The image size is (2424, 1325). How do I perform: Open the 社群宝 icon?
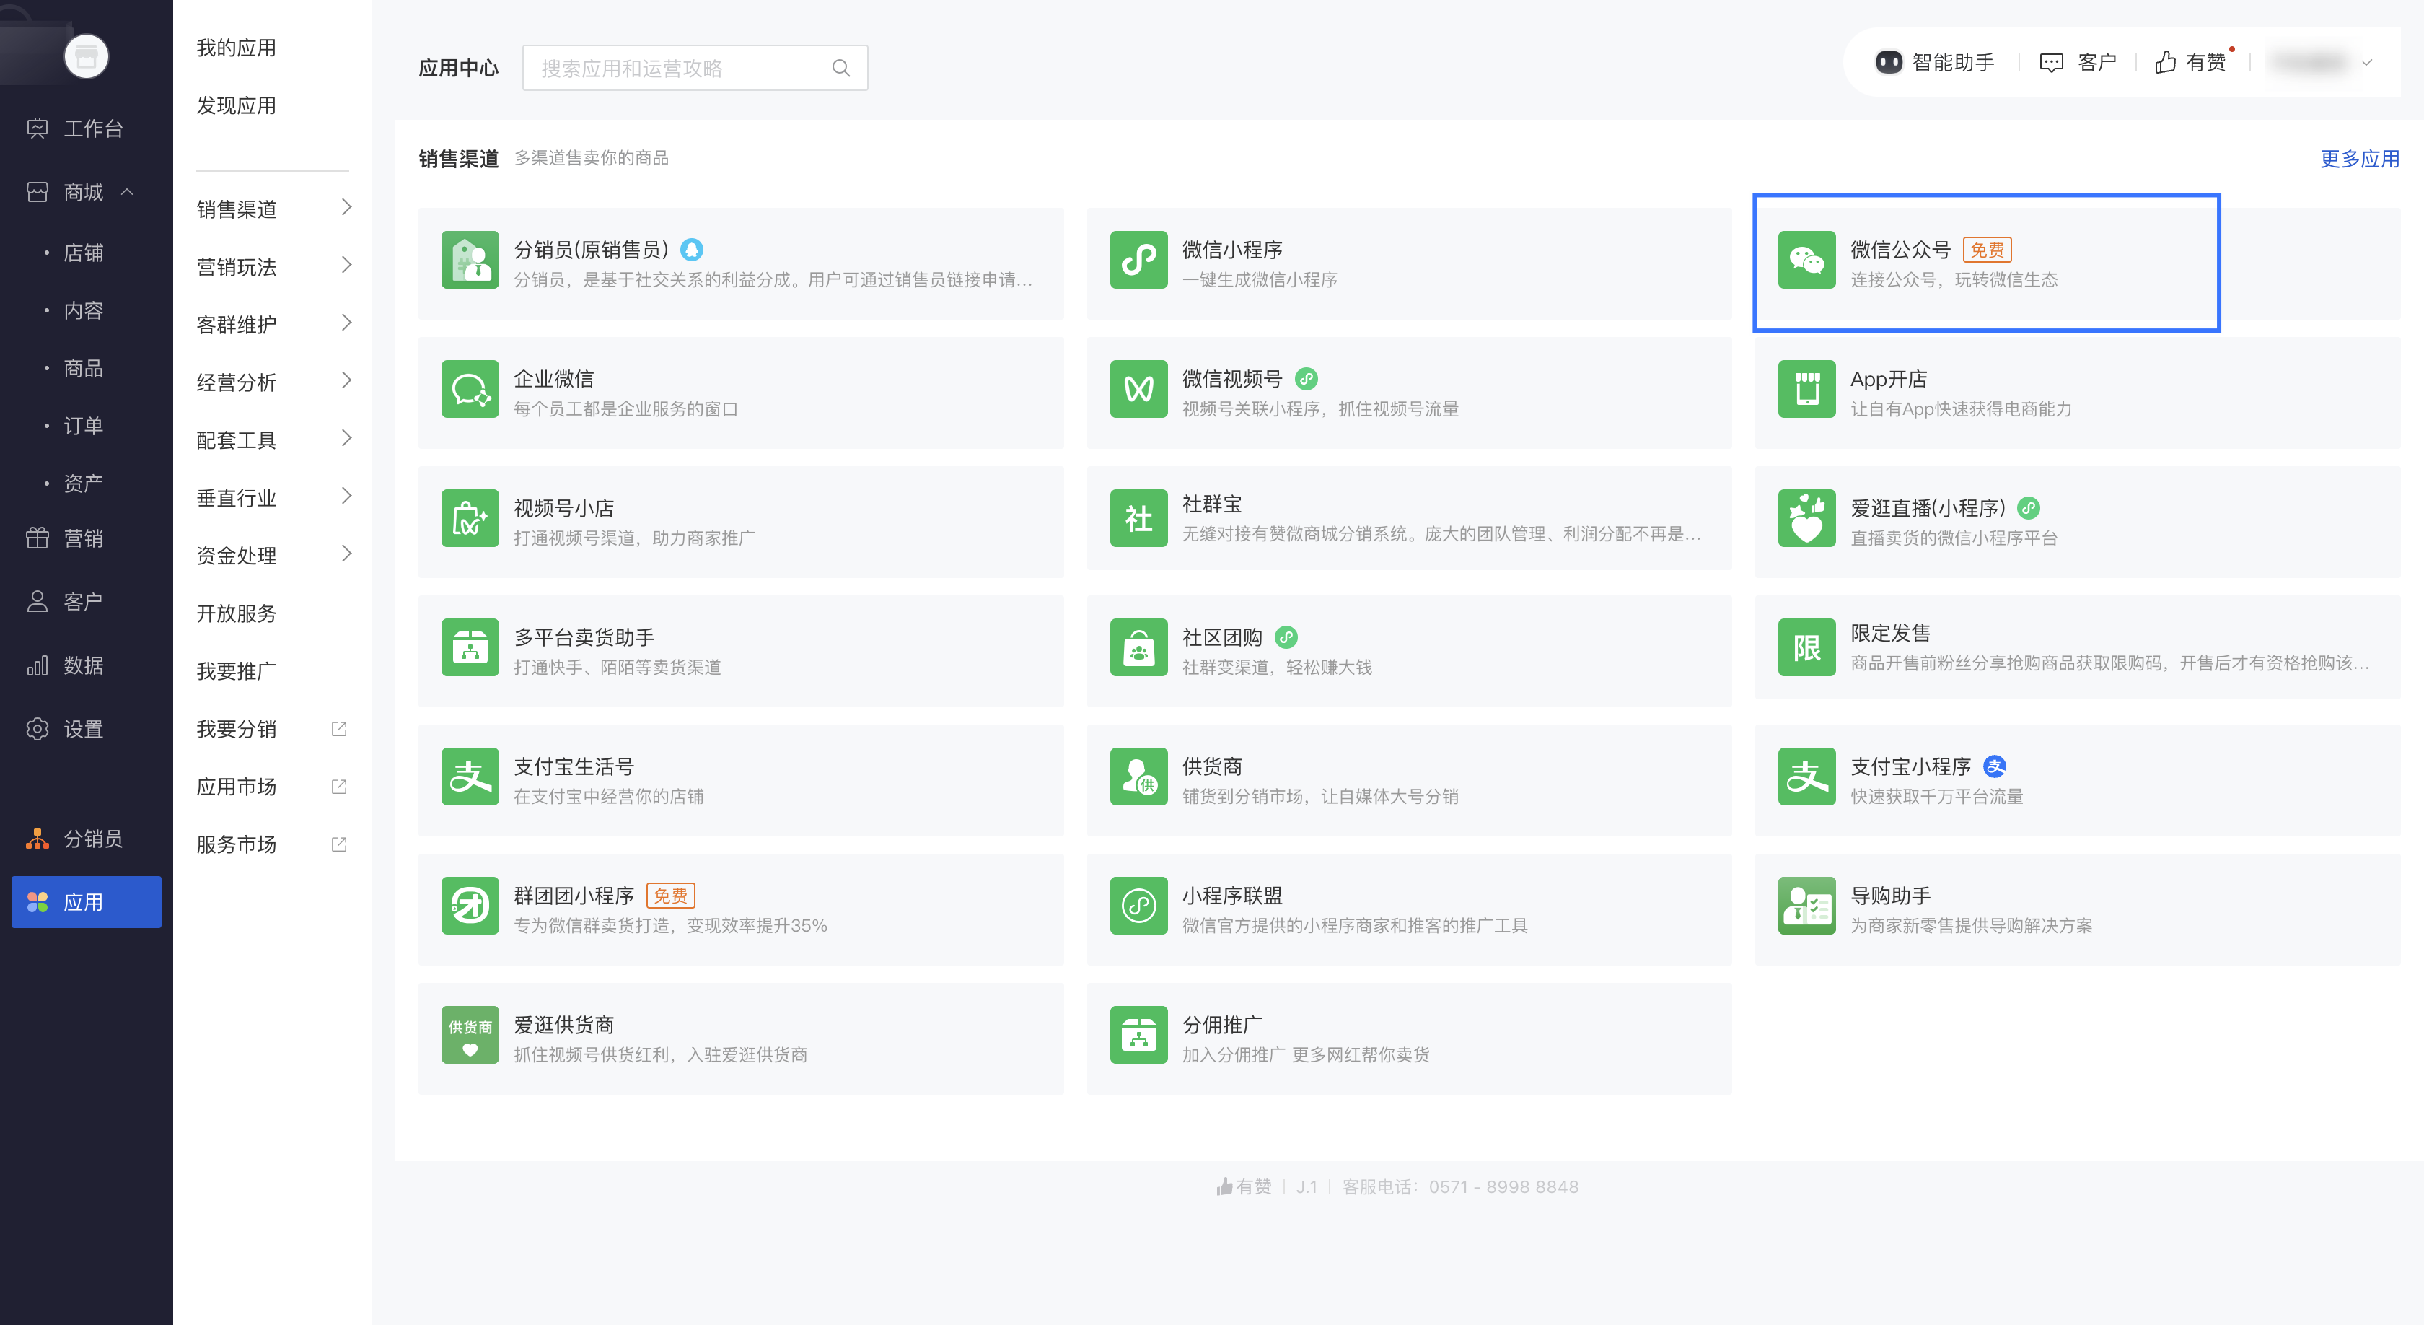coord(1138,518)
